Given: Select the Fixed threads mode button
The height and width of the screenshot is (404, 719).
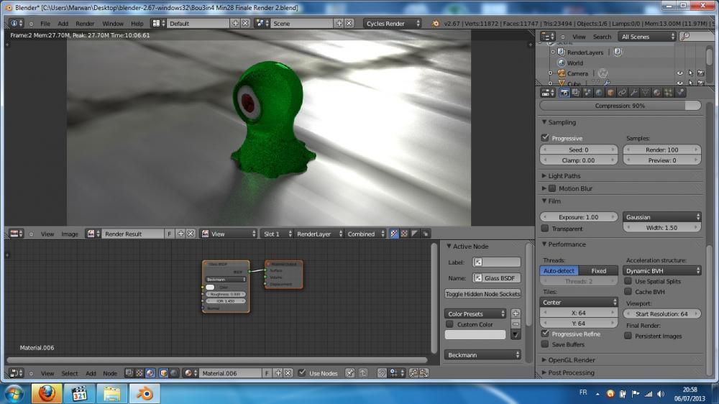Looking at the screenshot, I should click(598, 271).
